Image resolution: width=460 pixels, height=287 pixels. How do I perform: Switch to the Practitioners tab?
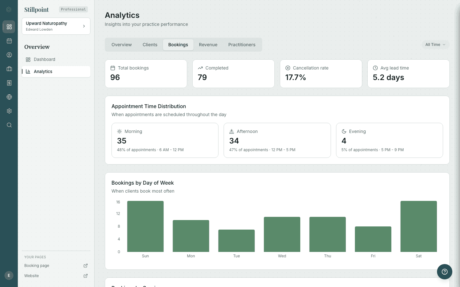point(242,45)
